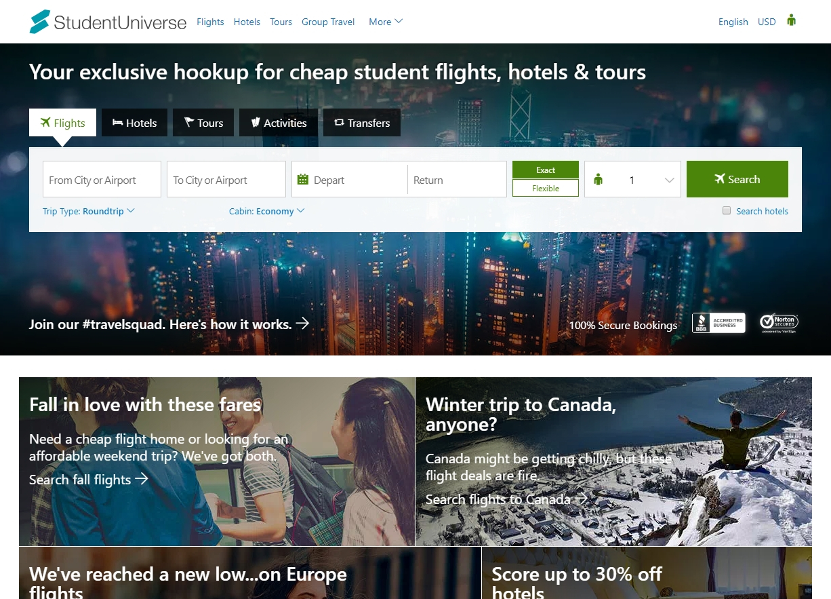Viewport: 831px width, 599px height.
Task: Click the BBB Accredited Business badge
Action: (x=718, y=323)
